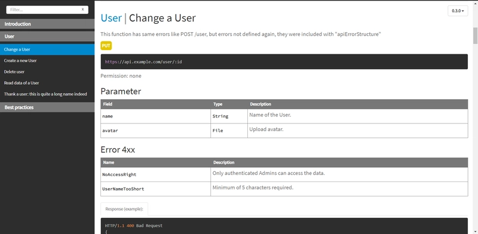This screenshot has height=234, width=478.
Task: Click the 'avatar' parameter field cell
Action: pos(155,130)
